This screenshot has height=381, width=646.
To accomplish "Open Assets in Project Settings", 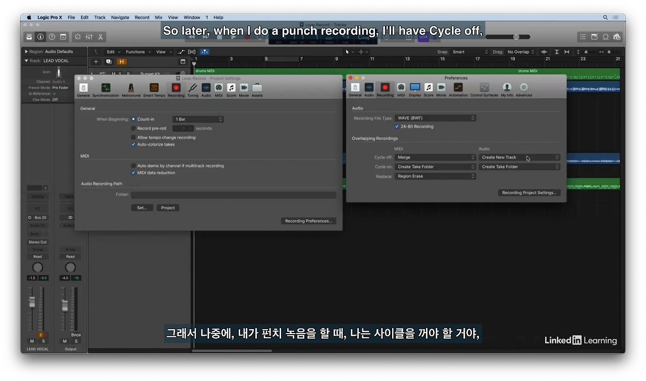I will coord(257,90).
